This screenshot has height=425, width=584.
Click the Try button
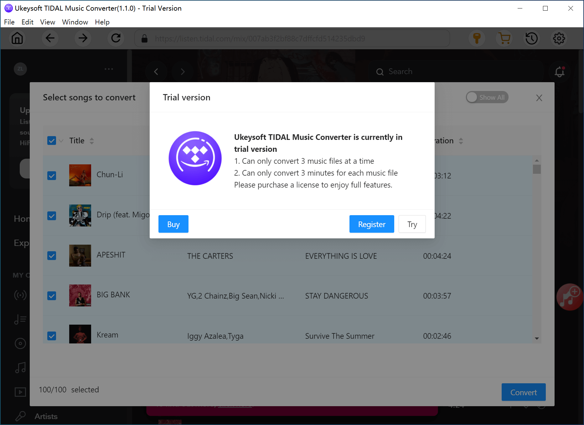click(412, 224)
